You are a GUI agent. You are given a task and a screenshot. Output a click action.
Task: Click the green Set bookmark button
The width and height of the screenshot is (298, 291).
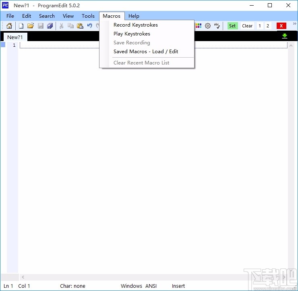[x=232, y=26]
